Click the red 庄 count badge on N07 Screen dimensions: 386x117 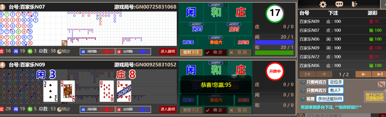click(2, 52)
